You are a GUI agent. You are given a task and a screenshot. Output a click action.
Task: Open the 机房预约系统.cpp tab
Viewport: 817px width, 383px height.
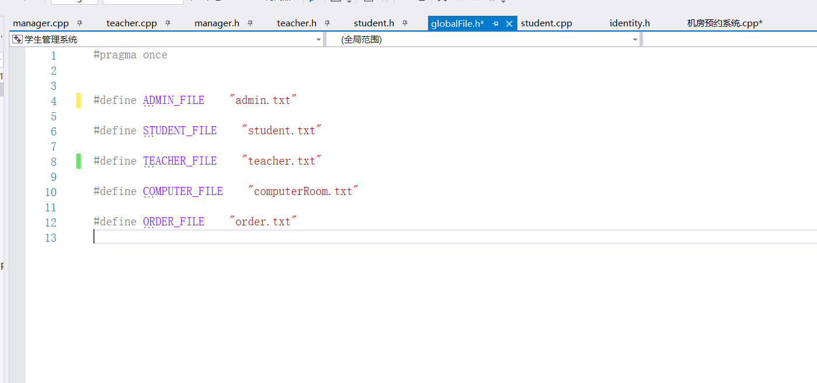(725, 23)
